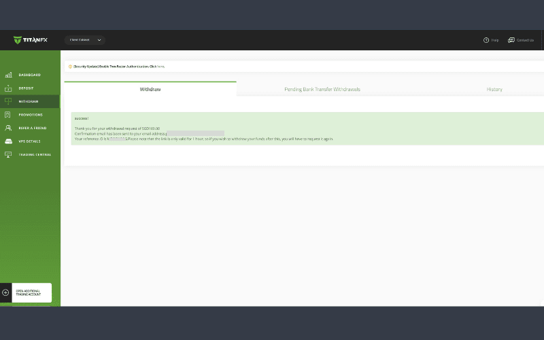Click the security update shield icon
The height and width of the screenshot is (340, 544).
point(70,67)
